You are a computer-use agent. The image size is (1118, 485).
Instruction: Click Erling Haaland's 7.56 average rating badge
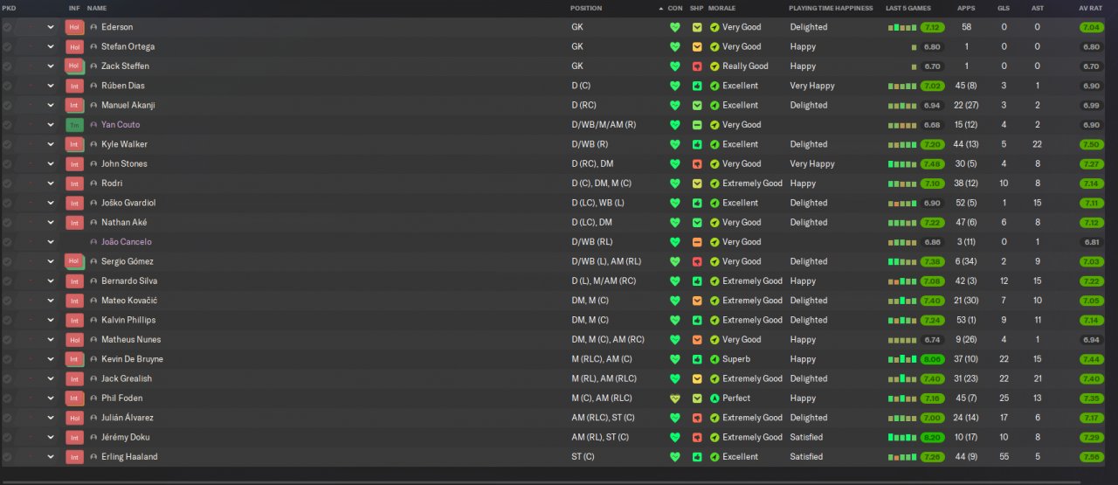click(x=1091, y=457)
